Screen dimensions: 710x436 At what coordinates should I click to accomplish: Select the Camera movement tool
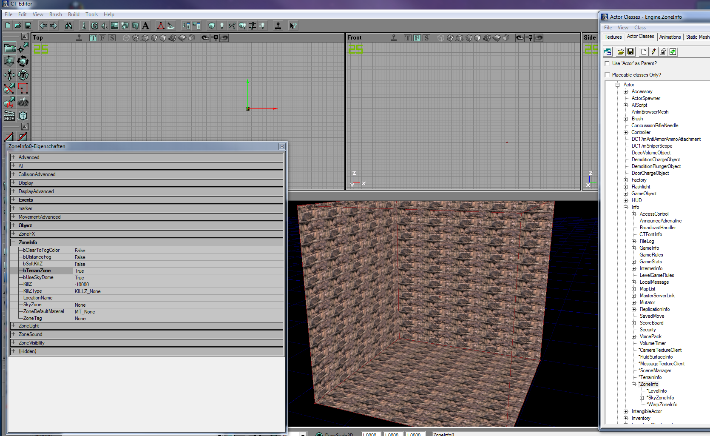point(9,48)
